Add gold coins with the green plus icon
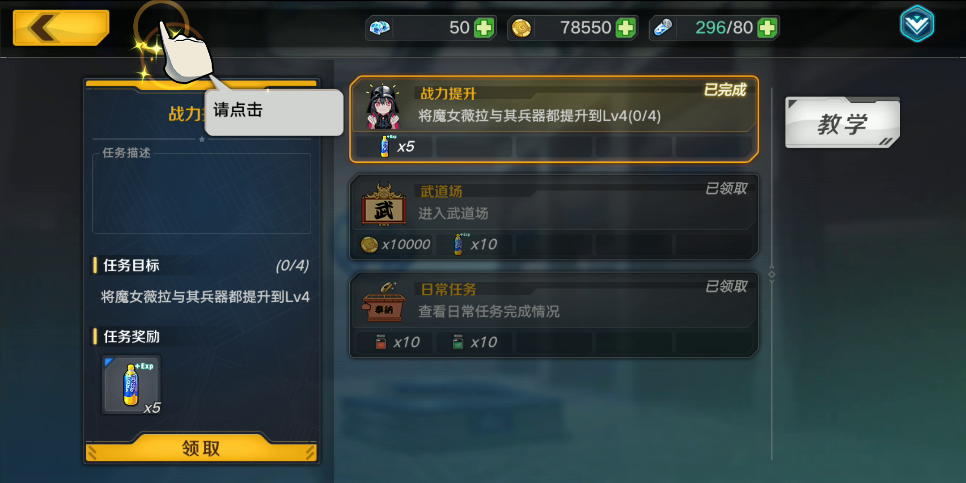 (x=625, y=28)
